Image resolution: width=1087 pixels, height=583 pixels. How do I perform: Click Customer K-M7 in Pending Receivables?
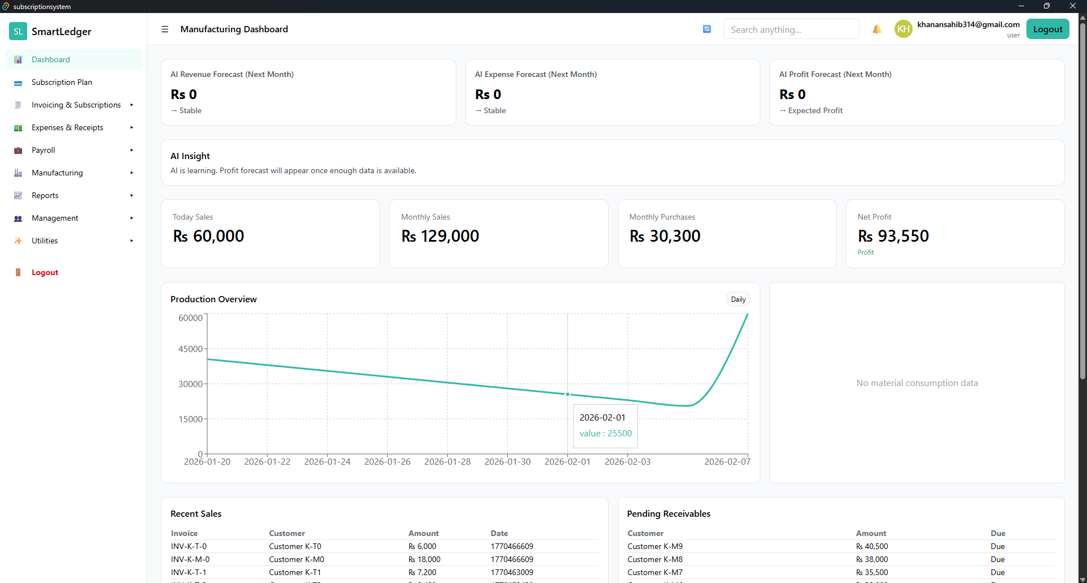pos(655,572)
